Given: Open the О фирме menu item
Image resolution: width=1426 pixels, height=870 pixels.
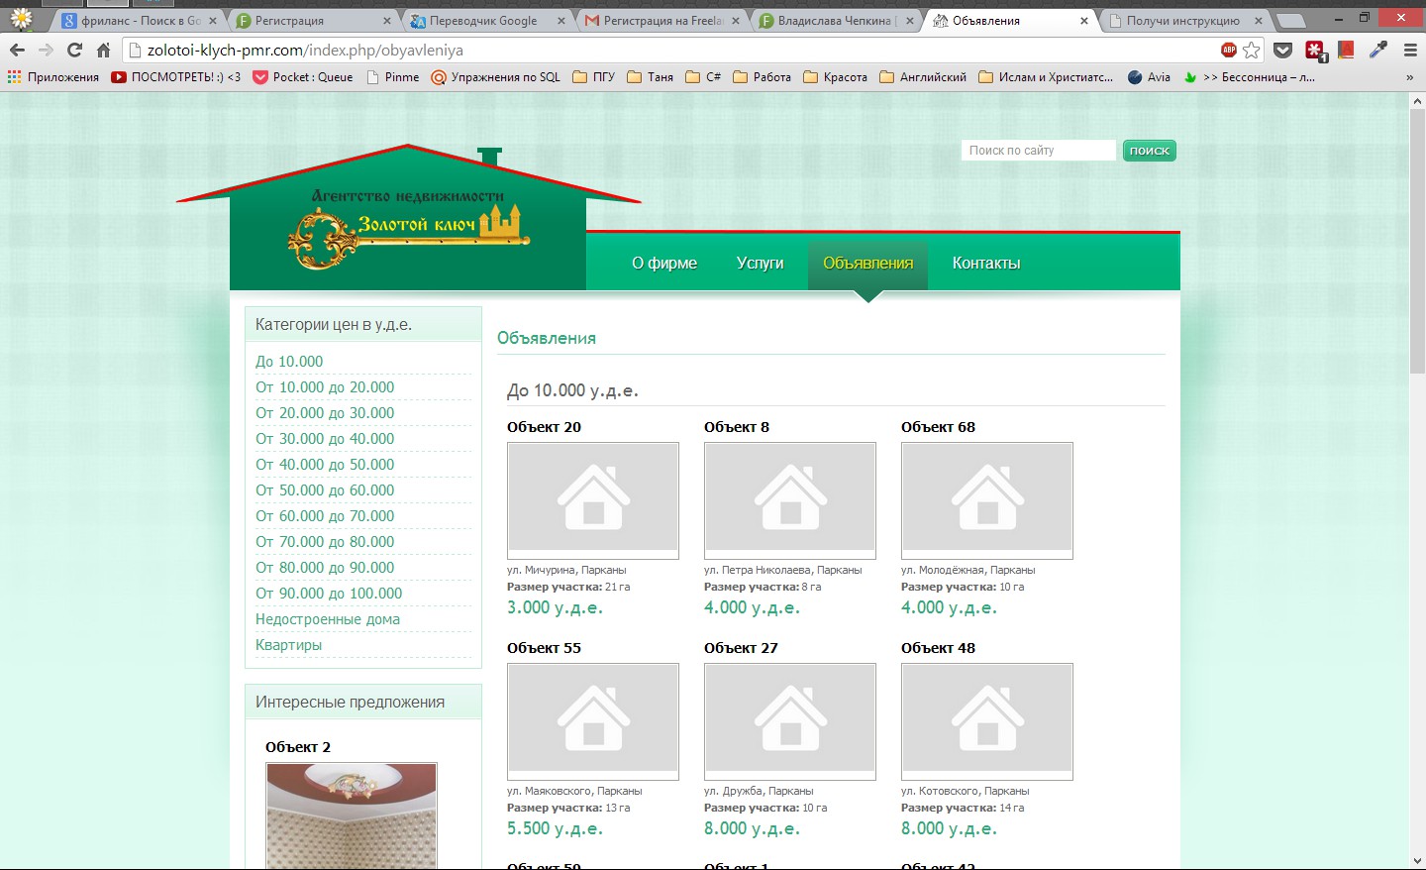Looking at the screenshot, I should click(664, 263).
